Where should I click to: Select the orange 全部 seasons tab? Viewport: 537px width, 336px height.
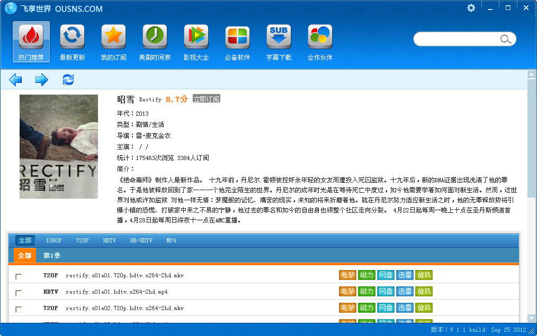tap(25, 255)
